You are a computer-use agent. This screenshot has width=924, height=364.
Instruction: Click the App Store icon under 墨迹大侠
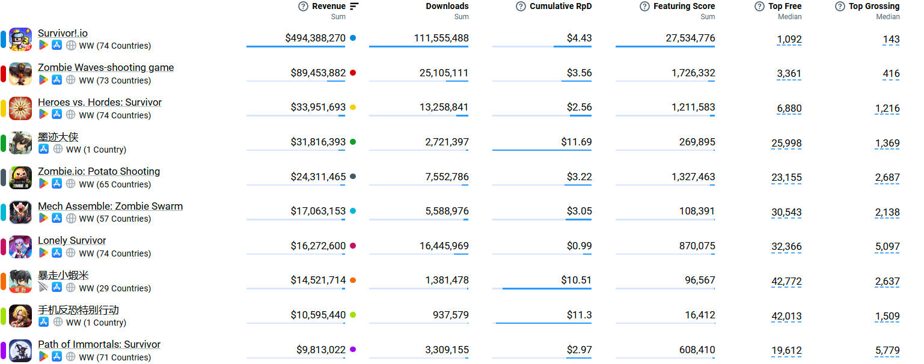tap(43, 149)
